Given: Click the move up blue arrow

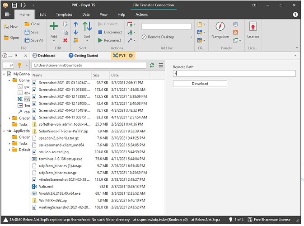Looking at the screenshot, I should click(75, 24).
